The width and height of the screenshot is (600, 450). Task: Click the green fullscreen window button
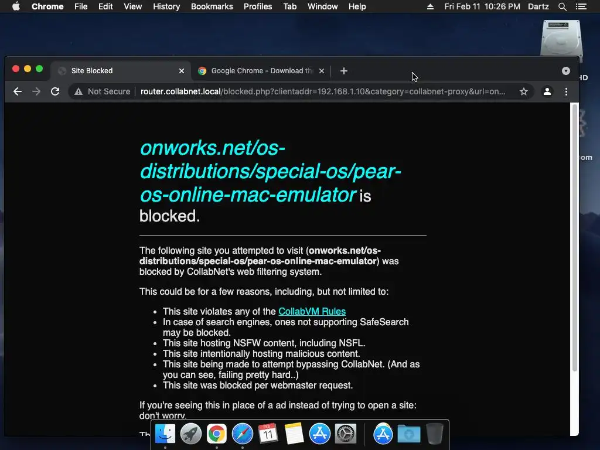click(x=39, y=69)
